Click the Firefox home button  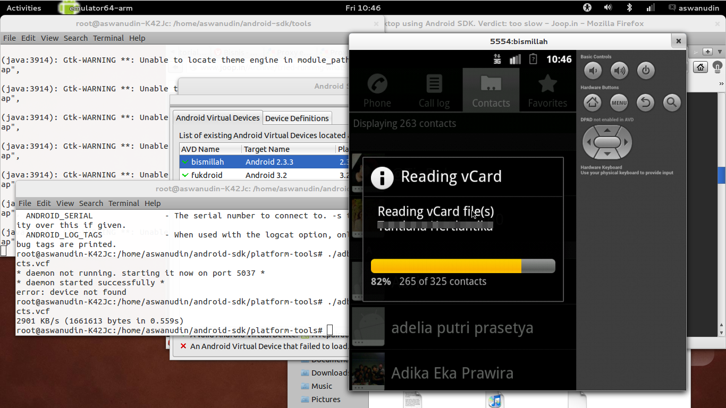[700, 67]
